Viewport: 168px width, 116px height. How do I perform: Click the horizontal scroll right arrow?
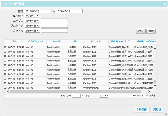click(x=149, y=92)
